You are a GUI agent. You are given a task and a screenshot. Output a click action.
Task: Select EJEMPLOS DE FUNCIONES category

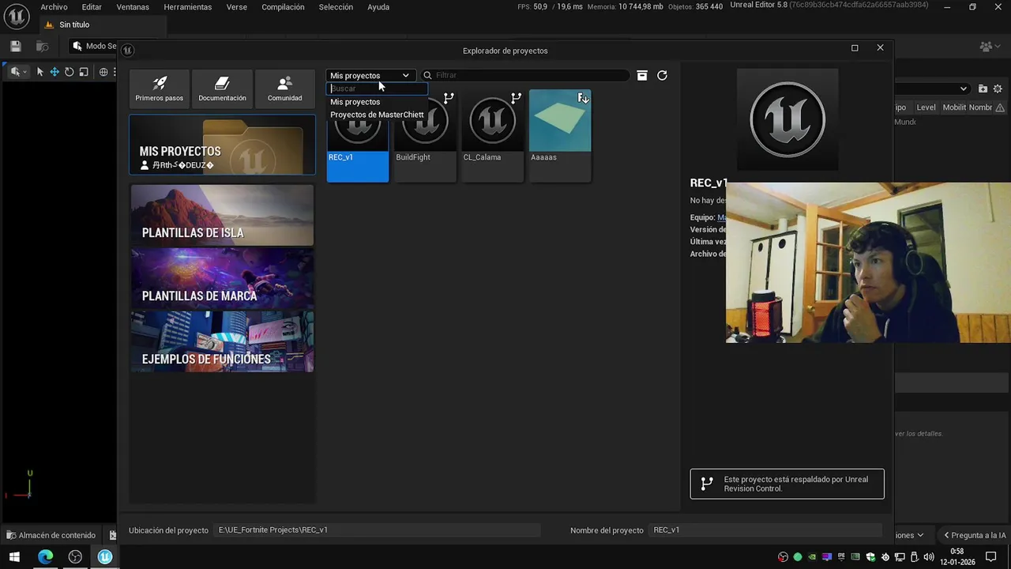pyautogui.click(x=222, y=341)
